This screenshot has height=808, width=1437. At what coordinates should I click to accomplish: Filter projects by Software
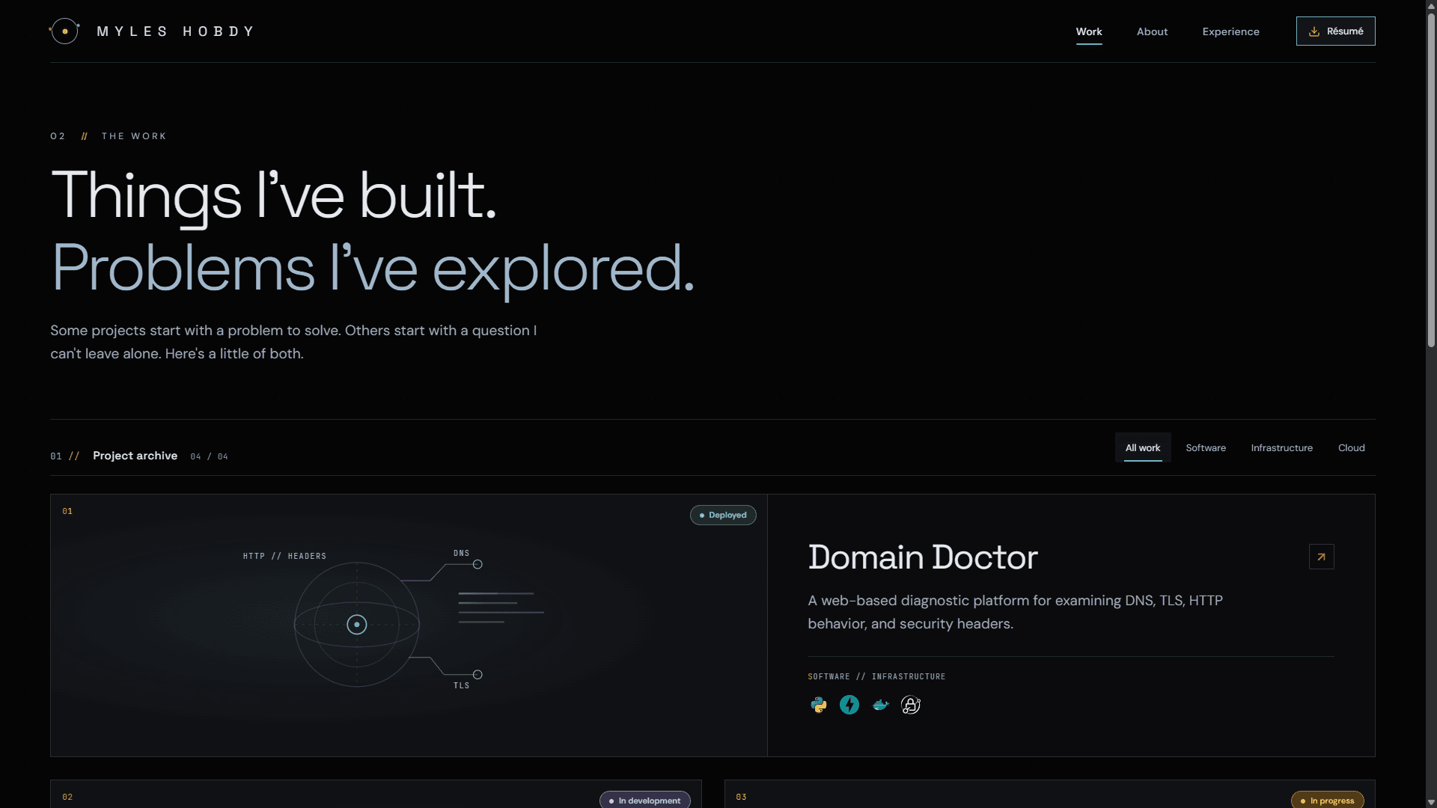1206,447
